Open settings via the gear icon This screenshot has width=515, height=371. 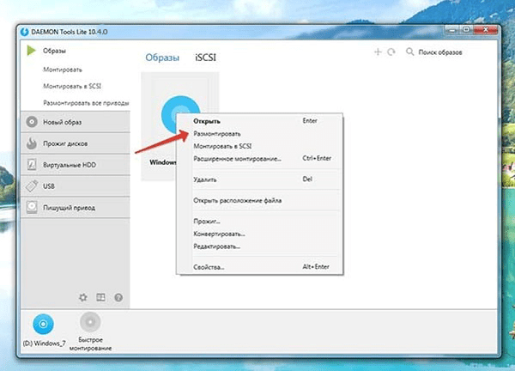tap(83, 297)
